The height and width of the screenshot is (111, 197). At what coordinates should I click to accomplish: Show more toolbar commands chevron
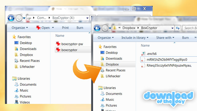[195, 38]
